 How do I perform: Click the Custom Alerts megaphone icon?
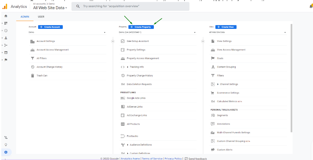213,150
